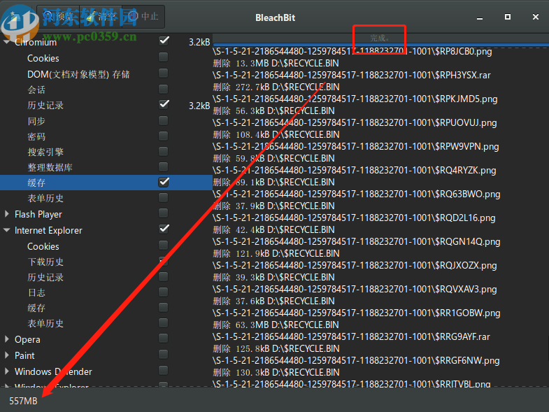Enable the Flash Player checkbox

coord(163,213)
